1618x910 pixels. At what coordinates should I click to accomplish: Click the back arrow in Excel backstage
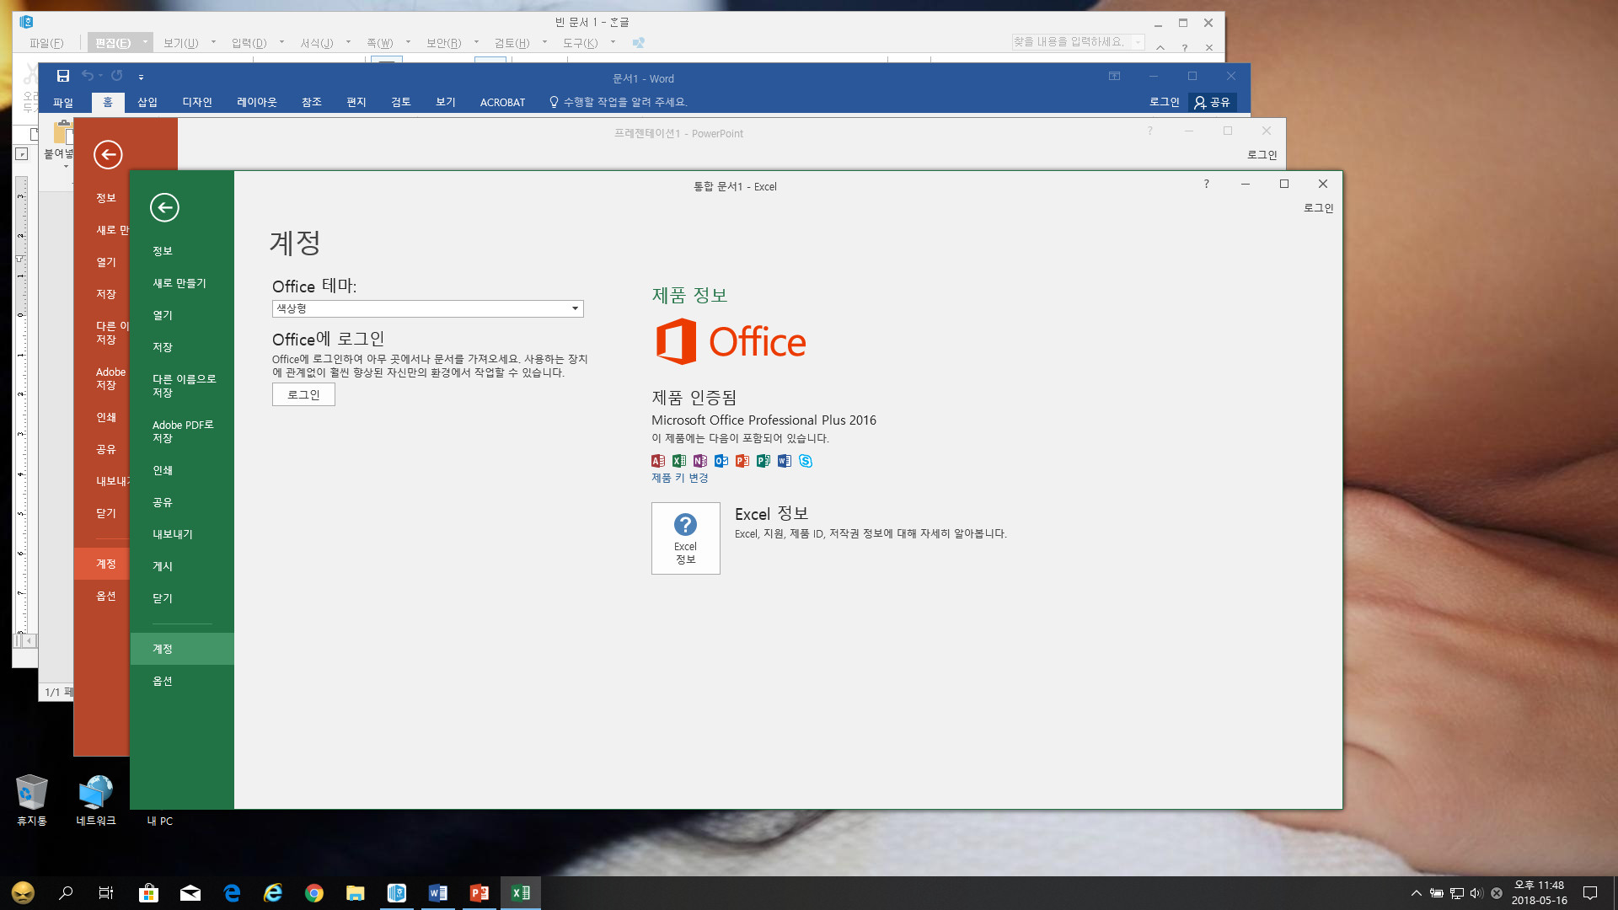[164, 207]
